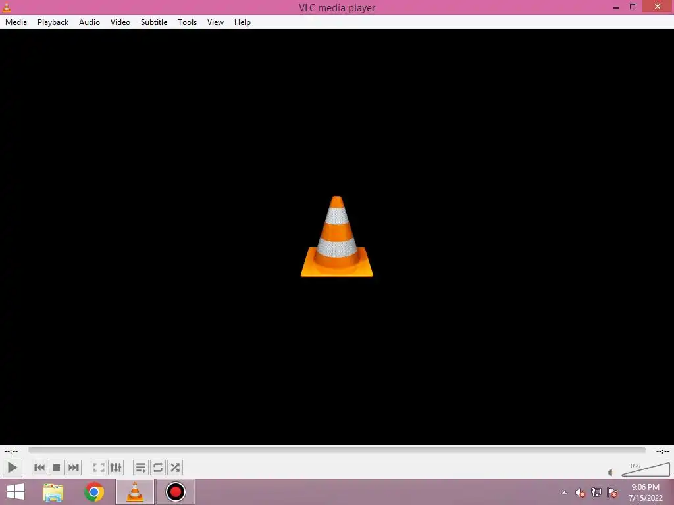Minimize the VLC window

point(616,7)
